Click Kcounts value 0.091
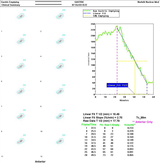The height and width of the screenshot is (164, 160). coord(130,152)
